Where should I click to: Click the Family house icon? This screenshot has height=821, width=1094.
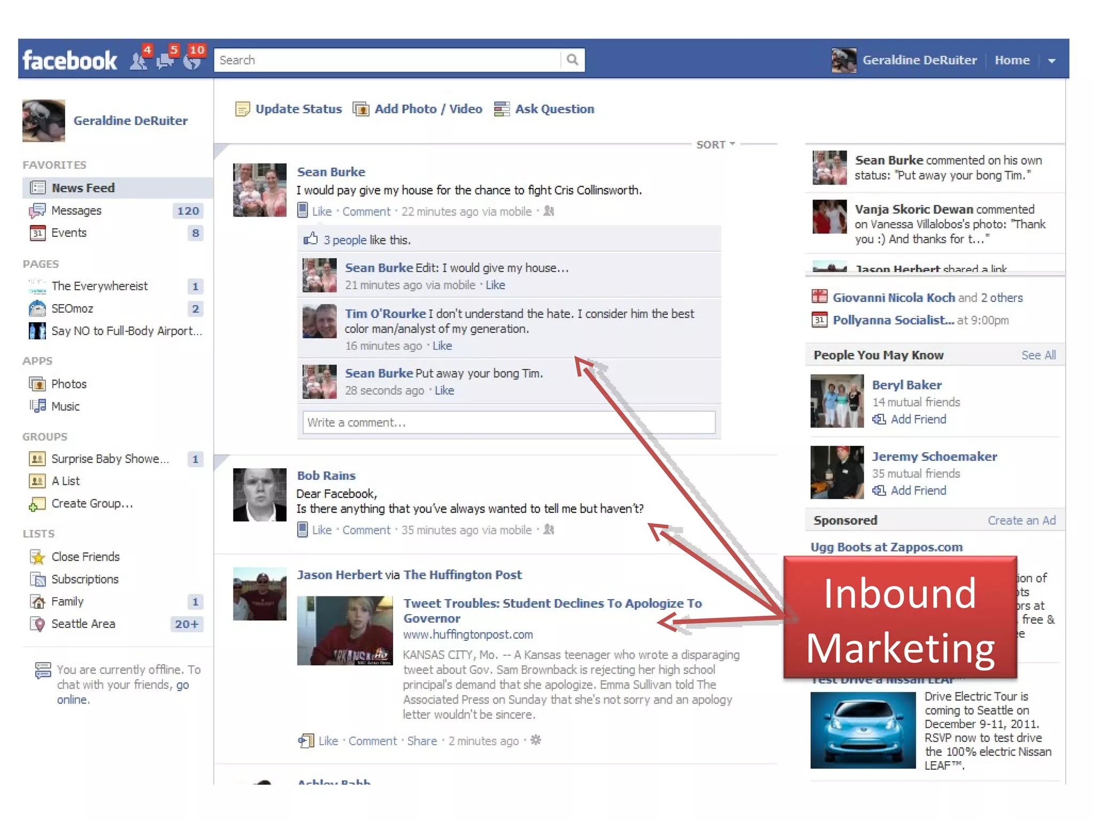tap(37, 602)
